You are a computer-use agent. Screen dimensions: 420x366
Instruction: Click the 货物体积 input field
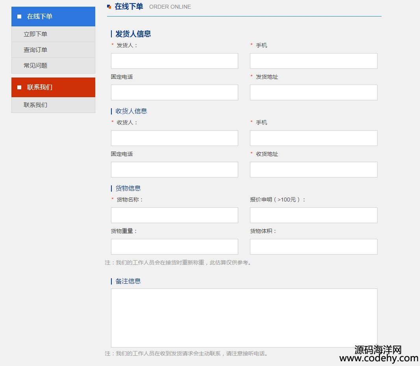313,247
